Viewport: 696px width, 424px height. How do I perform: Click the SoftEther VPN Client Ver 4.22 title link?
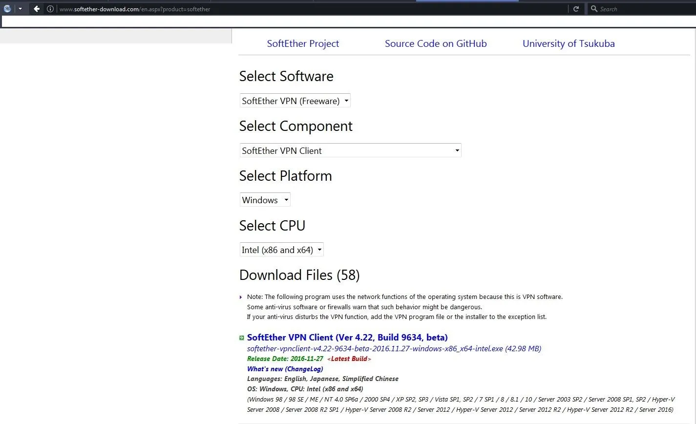click(347, 338)
